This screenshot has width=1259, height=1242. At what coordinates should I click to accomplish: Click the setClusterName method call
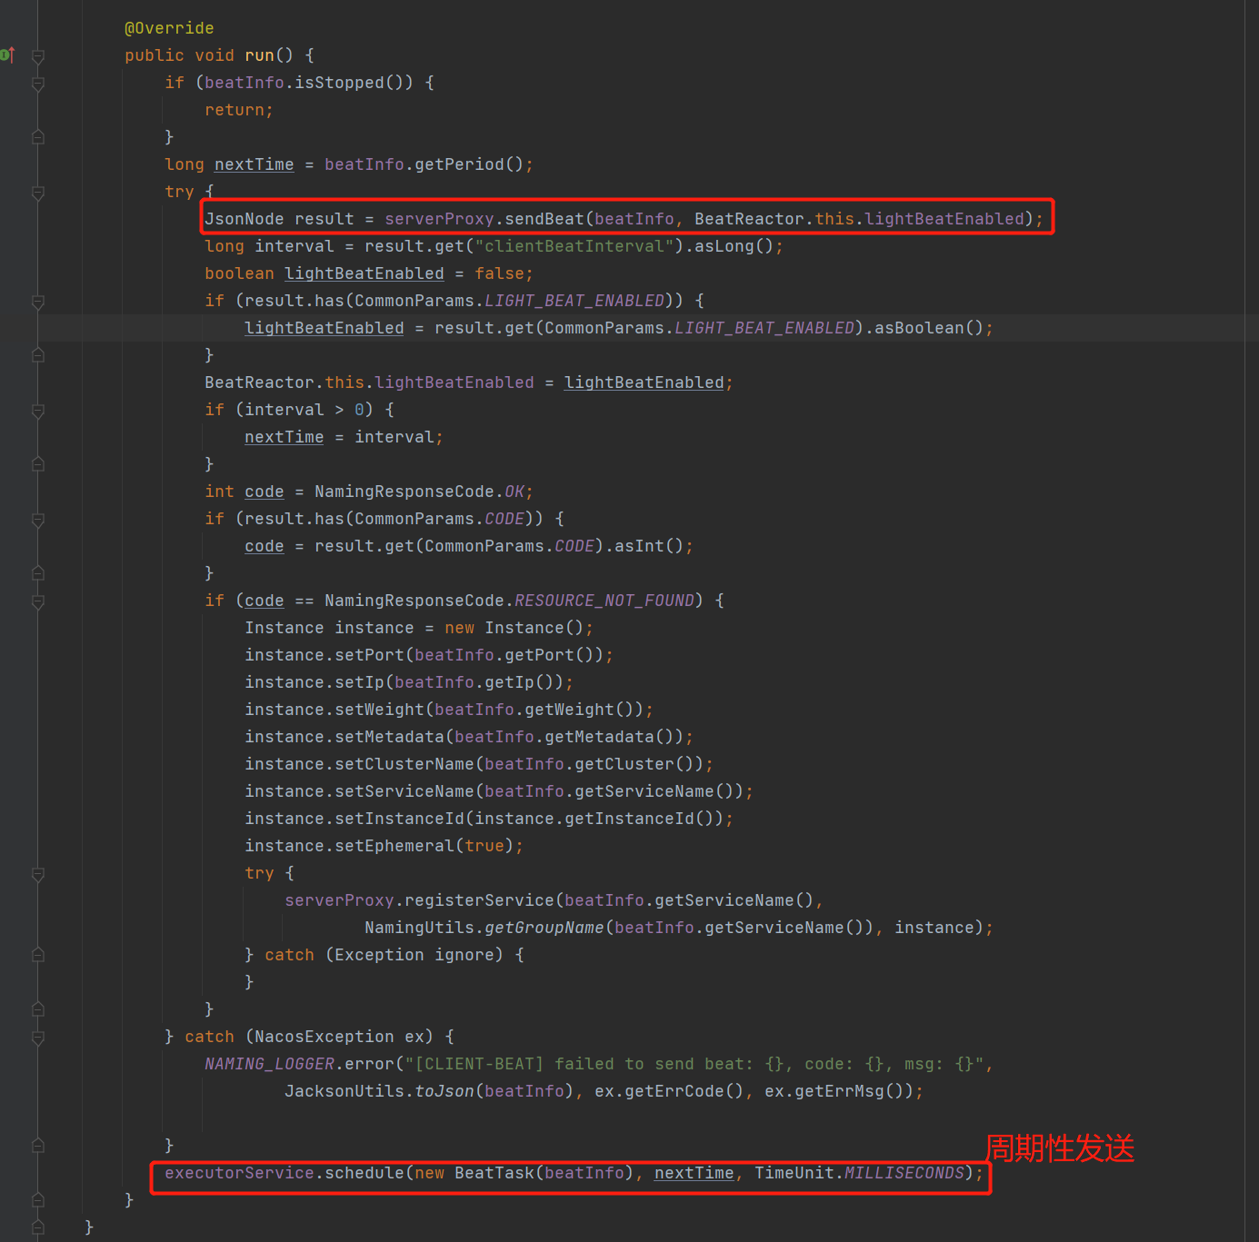(405, 764)
